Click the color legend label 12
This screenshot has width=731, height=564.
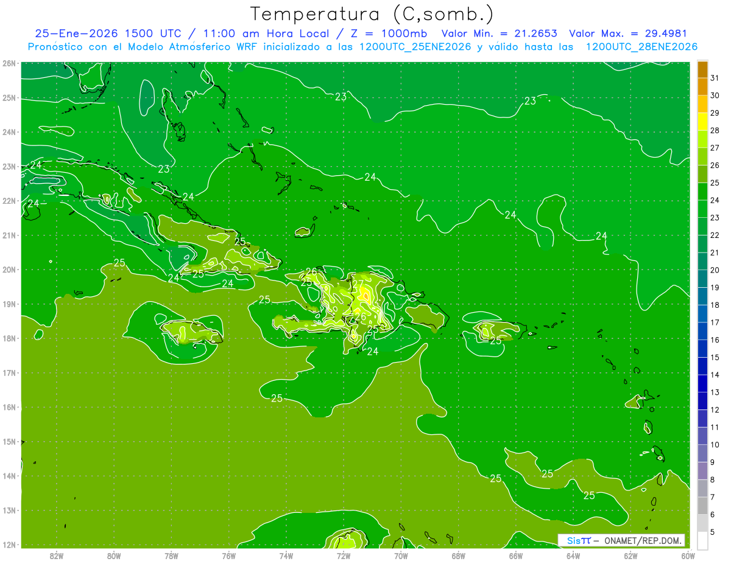click(715, 409)
